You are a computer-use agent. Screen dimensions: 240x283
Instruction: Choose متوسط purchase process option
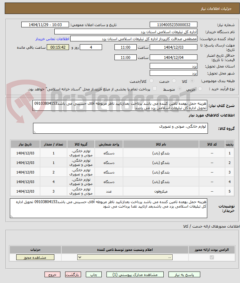coord(180,89)
